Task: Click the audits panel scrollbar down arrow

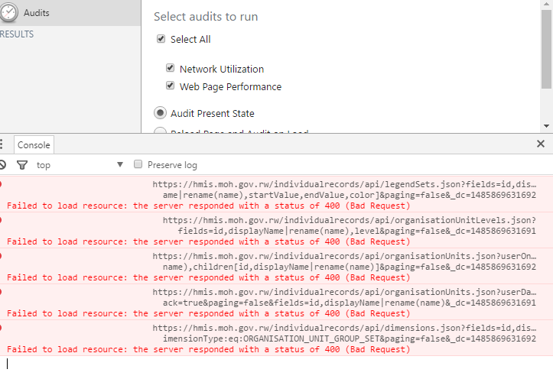Action: (546, 125)
